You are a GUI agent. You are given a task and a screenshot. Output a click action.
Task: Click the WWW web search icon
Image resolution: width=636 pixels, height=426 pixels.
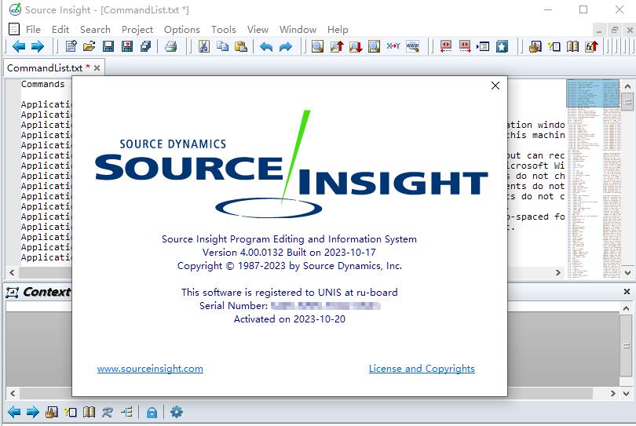[412, 46]
